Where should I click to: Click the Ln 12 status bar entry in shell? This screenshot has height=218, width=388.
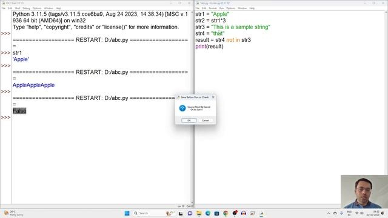pyautogui.click(x=181, y=206)
